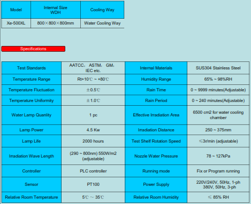
Task: Click the 2000 hours value cell
Action: click(x=93, y=141)
